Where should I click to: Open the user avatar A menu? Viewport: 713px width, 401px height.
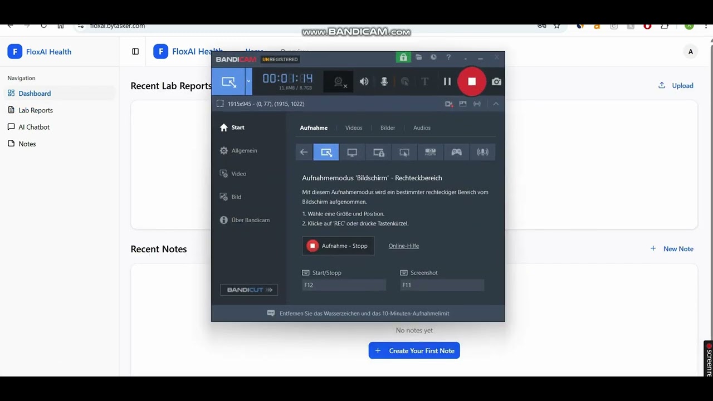[x=691, y=52]
